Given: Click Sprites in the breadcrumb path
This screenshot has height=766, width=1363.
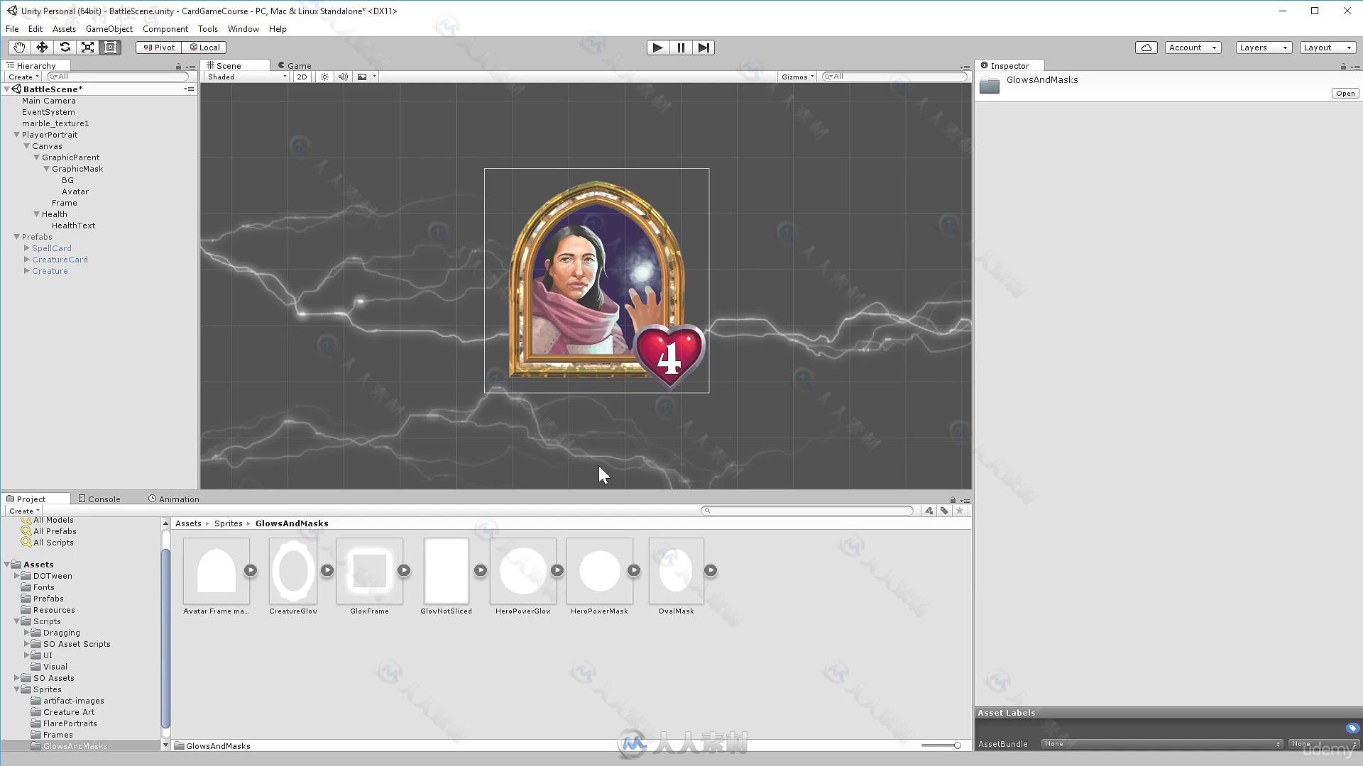Looking at the screenshot, I should (x=228, y=523).
